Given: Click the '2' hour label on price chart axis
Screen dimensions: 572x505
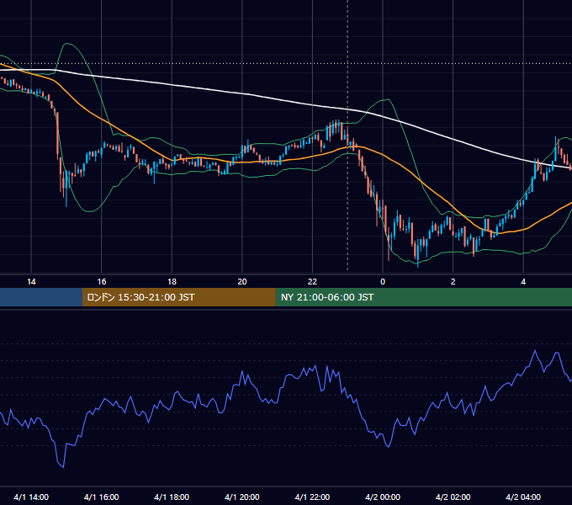Looking at the screenshot, I should 453,282.
